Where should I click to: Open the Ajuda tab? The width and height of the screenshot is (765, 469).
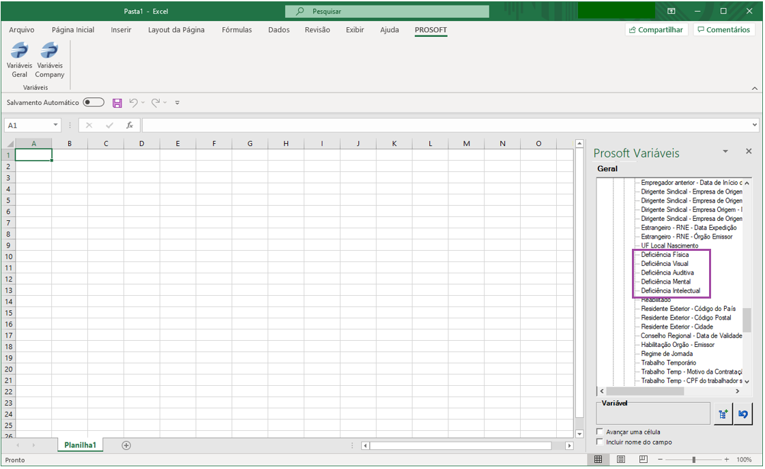coord(390,30)
